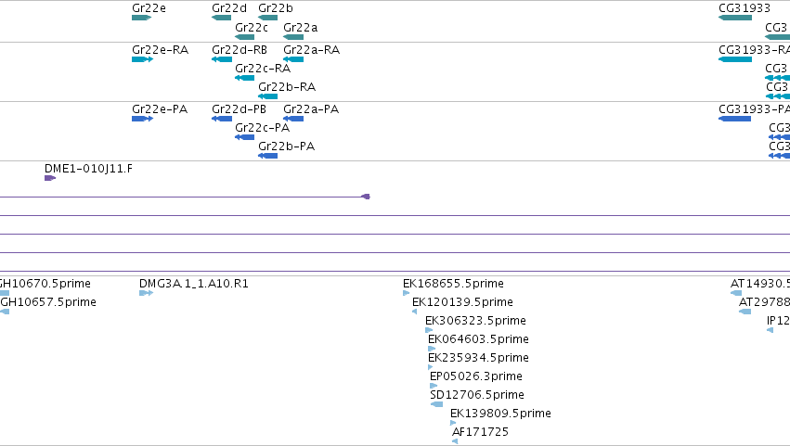Click the Gr22a gene glyph
Image resolution: width=790 pixels, height=446 pixels.
point(293,37)
